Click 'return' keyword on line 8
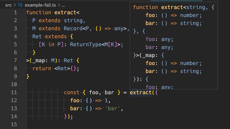Screen dimensions: 230x129 tap(42, 68)
